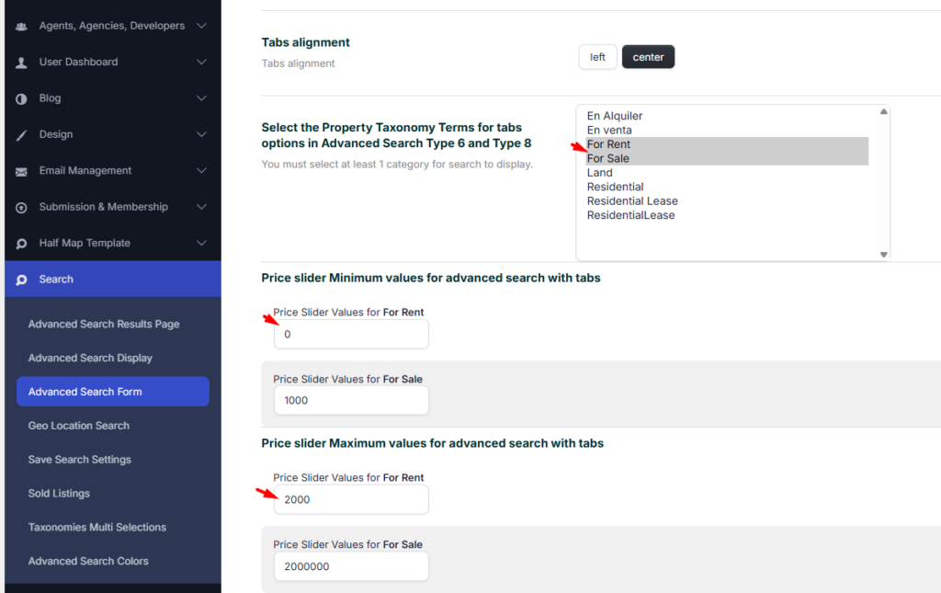Click minimum price field for For Rent
The height and width of the screenshot is (593, 941).
[x=351, y=335]
